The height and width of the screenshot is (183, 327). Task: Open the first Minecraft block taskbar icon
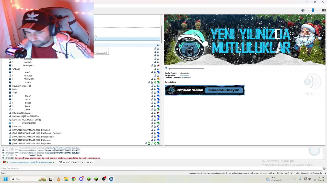click(x=89, y=179)
